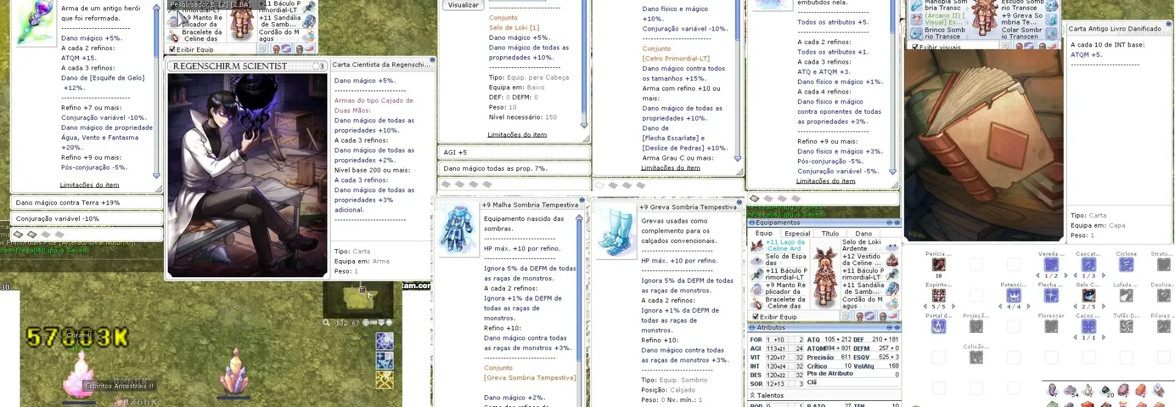
Task: Select the Cascata skill icon
Action: [x=1089, y=264]
